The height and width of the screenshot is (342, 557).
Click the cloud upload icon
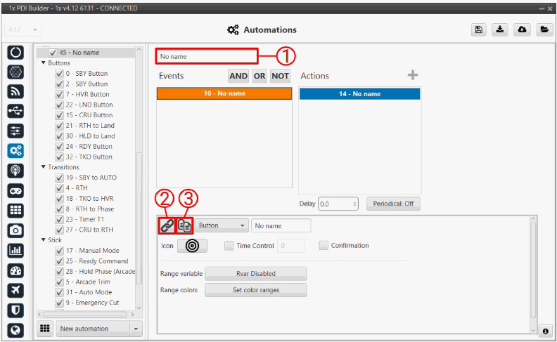pyautogui.click(x=522, y=29)
